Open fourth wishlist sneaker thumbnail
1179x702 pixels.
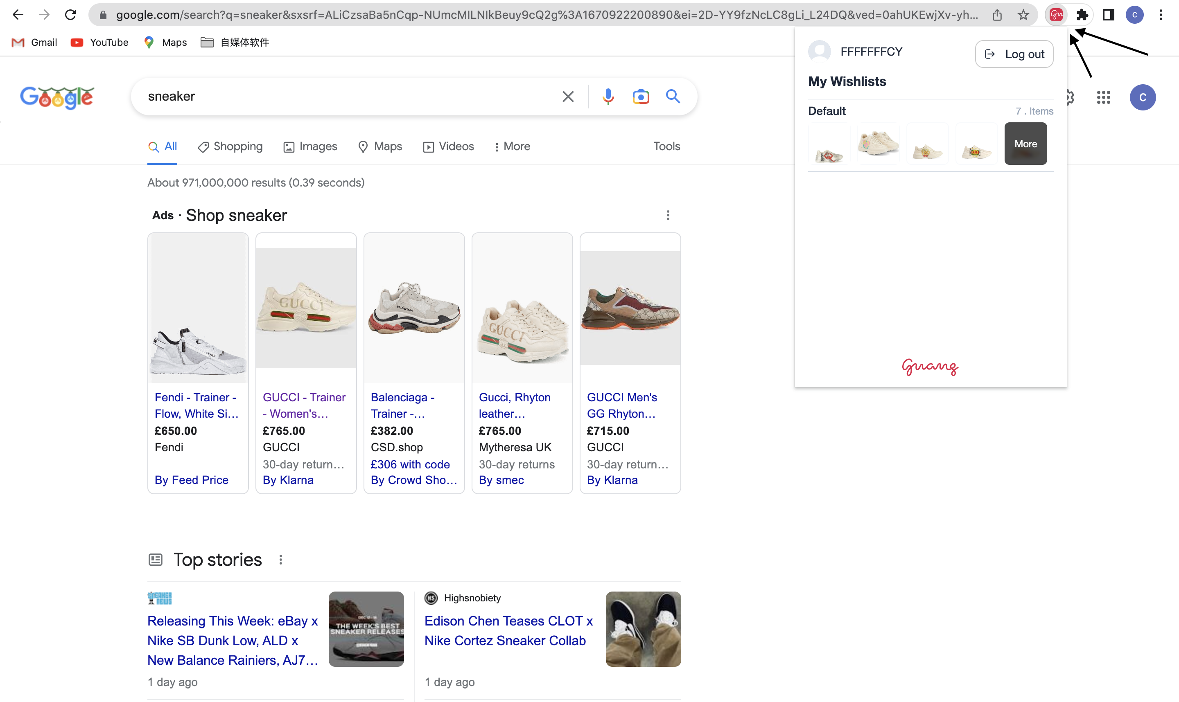[976, 144]
